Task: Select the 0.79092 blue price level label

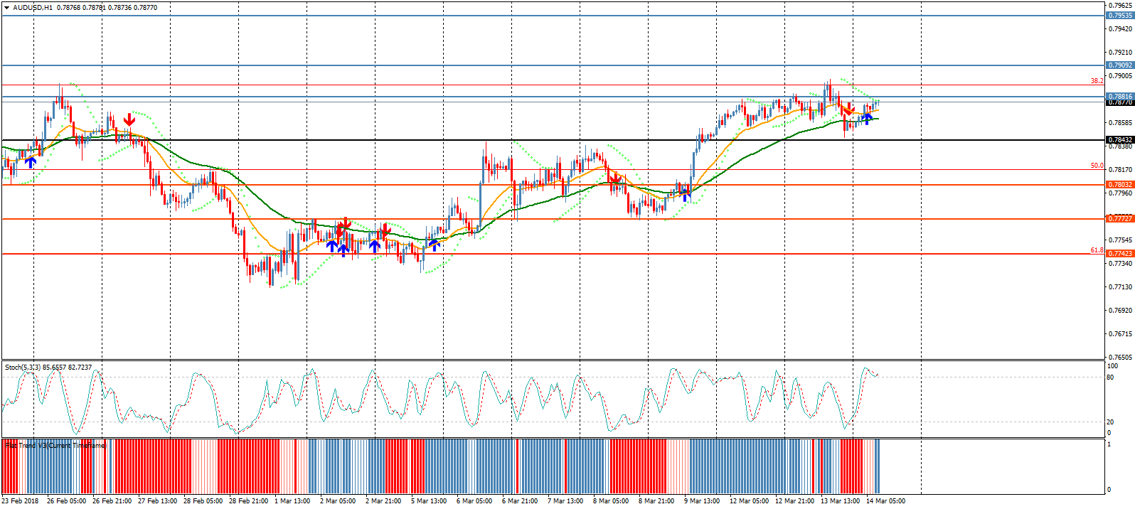Action: pyautogui.click(x=1119, y=65)
